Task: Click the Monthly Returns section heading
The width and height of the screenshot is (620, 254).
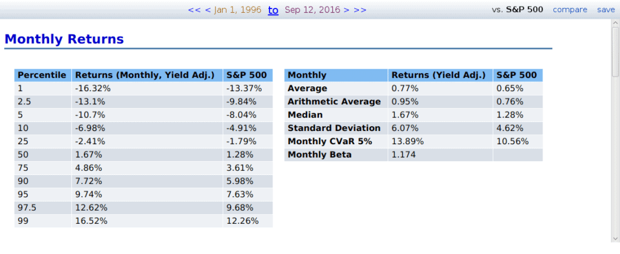Action: pos(64,39)
